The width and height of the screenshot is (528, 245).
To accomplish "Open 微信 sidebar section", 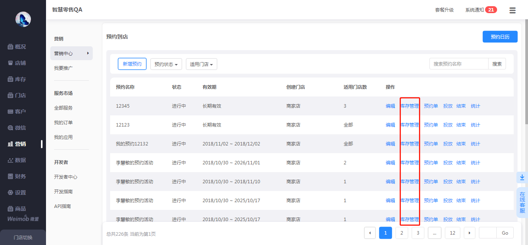I will tap(17, 128).
